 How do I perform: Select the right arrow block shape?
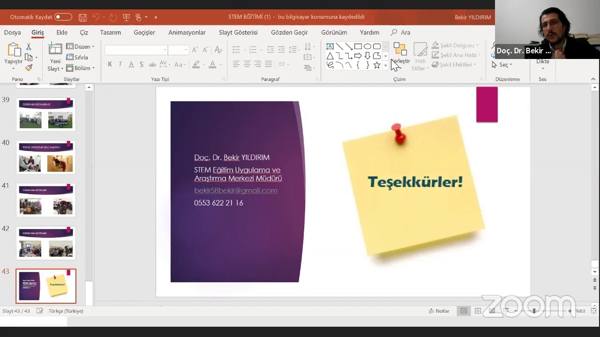[358, 56]
